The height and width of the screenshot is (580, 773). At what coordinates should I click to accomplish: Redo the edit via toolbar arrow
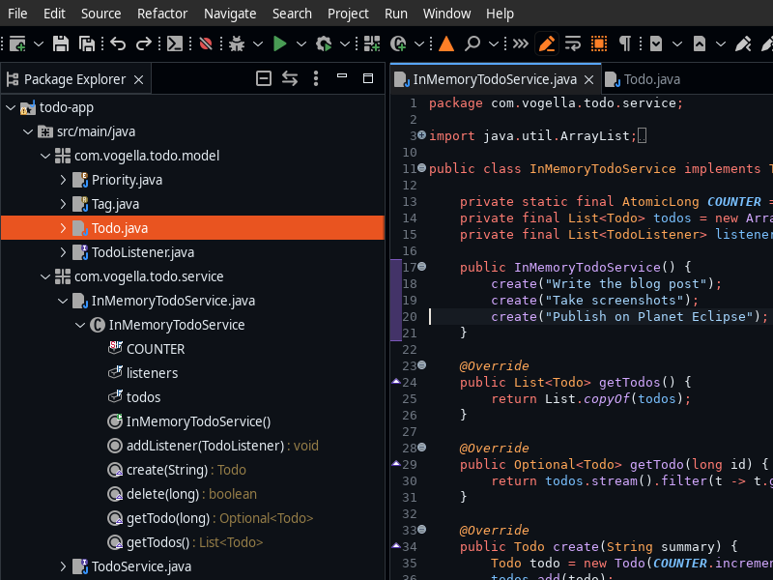143,43
